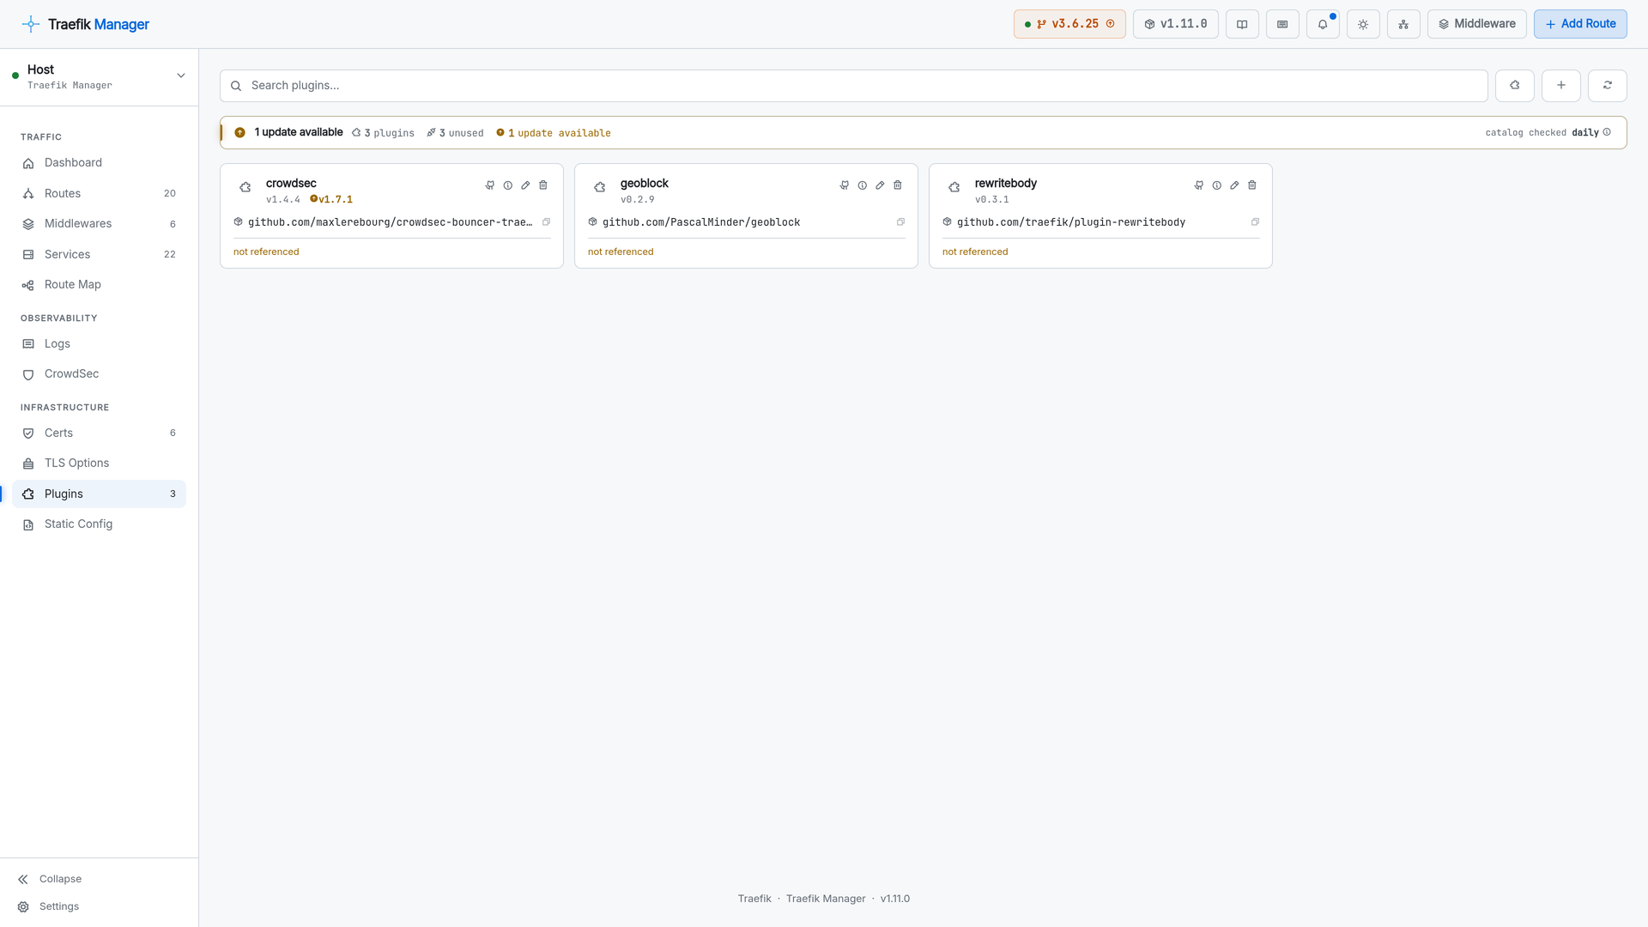This screenshot has width=1648, height=927.
Task: Open the network topology icon in the header
Action: [x=1403, y=24]
